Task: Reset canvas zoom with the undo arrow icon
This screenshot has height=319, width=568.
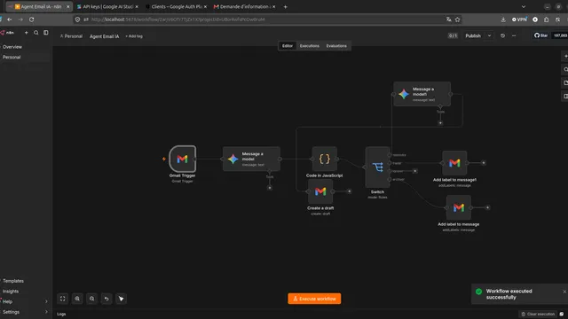Action: tap(106, 299)
